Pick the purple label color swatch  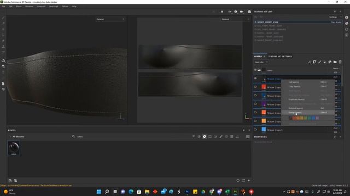pos(317,118)
